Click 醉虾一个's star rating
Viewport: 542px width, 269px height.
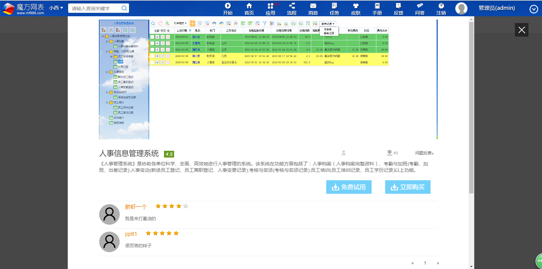coord(172,206)
